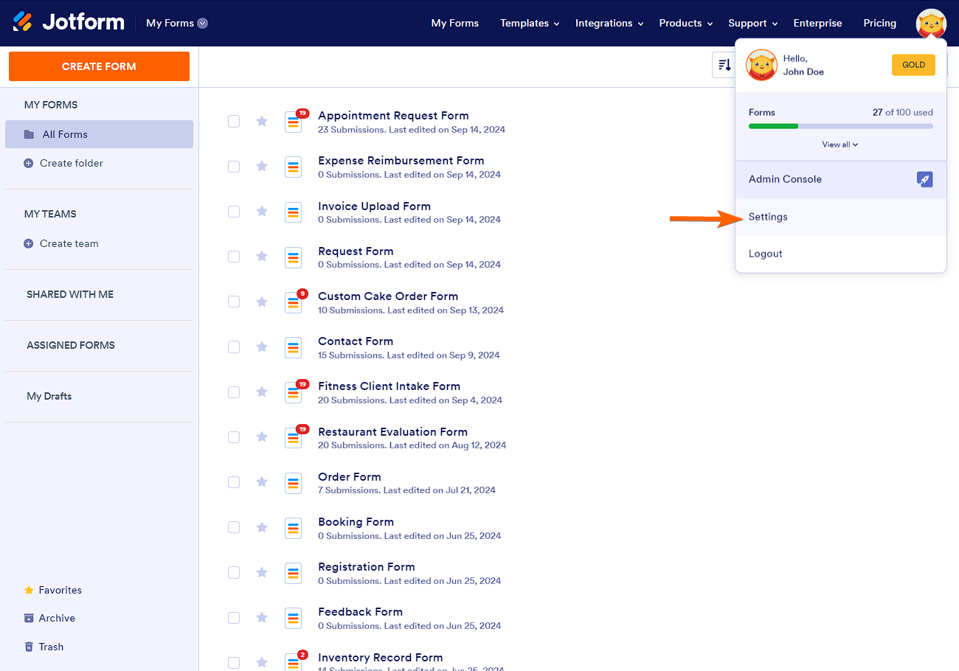The width and height of the screenshot is (959, 671).
Task: Click the Feedback Form document icon
Action: coord(294,618)
